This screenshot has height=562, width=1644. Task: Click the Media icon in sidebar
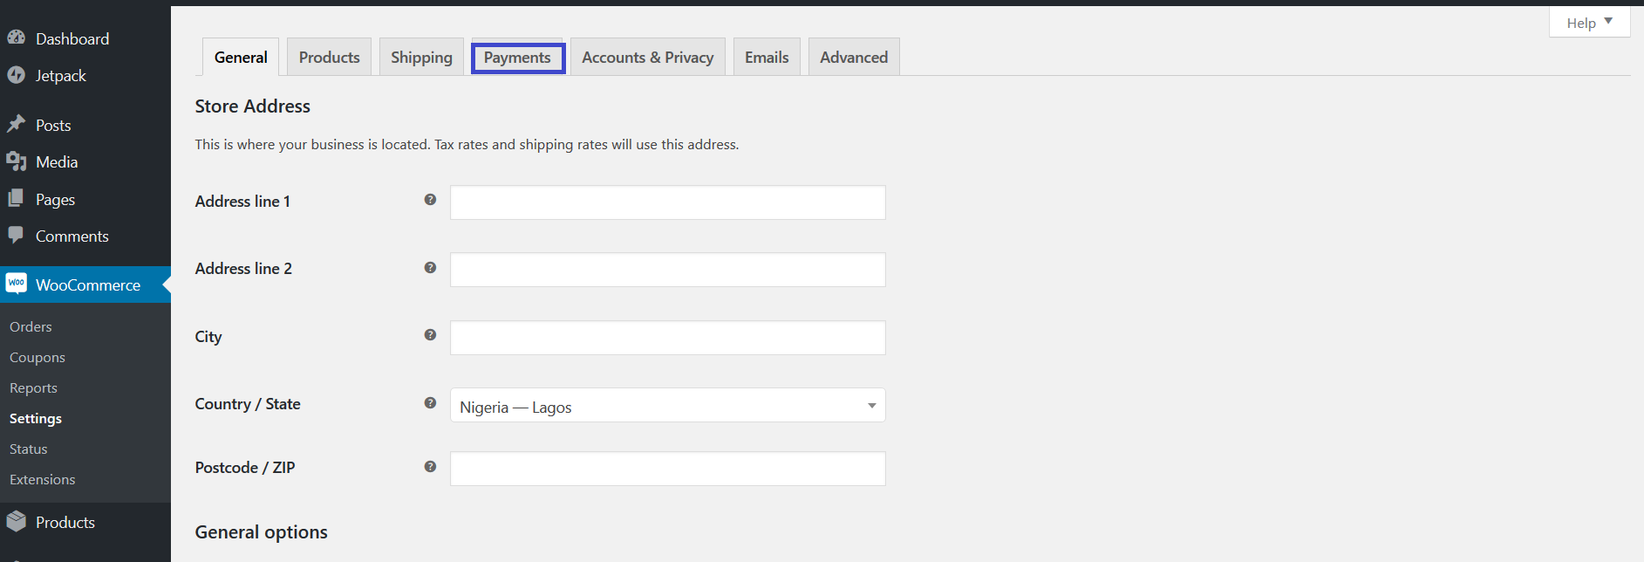click(16, 161)
